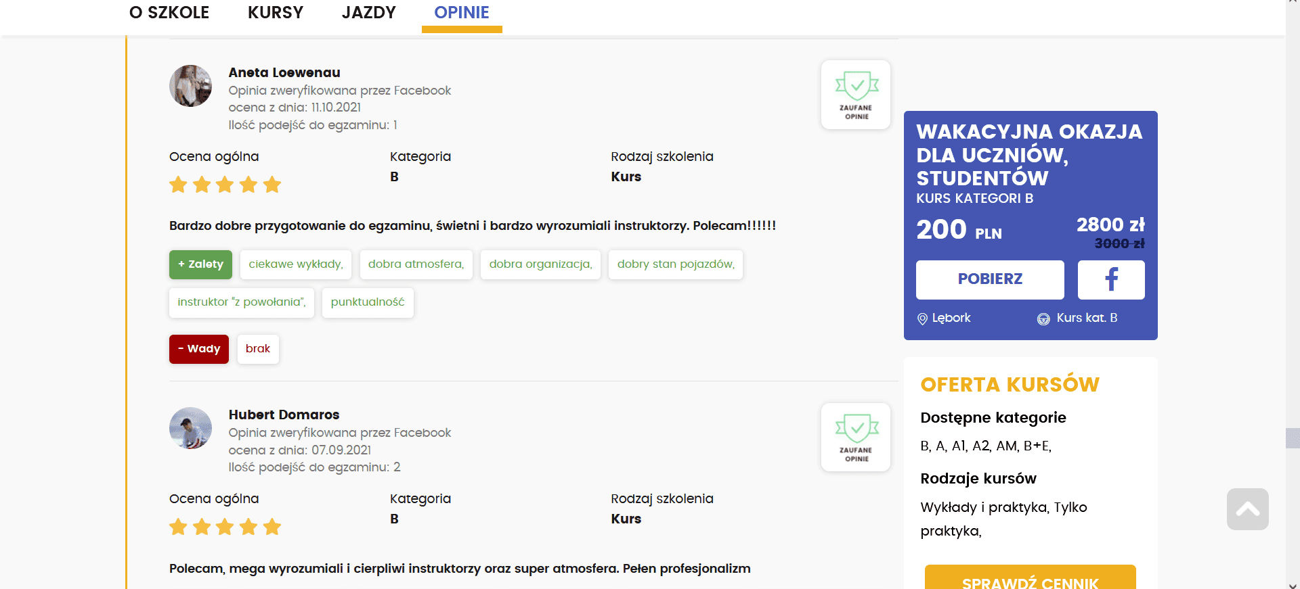The height and width of the screenshot is (589, 1300).
Task: Click the page's vertical scrollbar thumb
Action: (1292, 438)
